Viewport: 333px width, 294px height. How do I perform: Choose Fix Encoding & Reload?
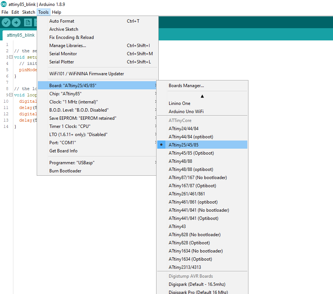pos(98,37)
